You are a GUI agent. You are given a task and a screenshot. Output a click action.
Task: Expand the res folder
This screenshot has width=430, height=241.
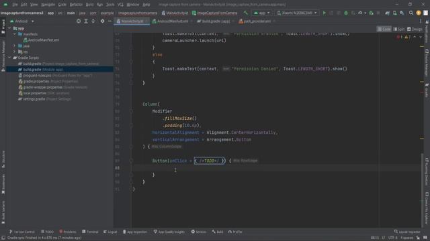point(15,52)
